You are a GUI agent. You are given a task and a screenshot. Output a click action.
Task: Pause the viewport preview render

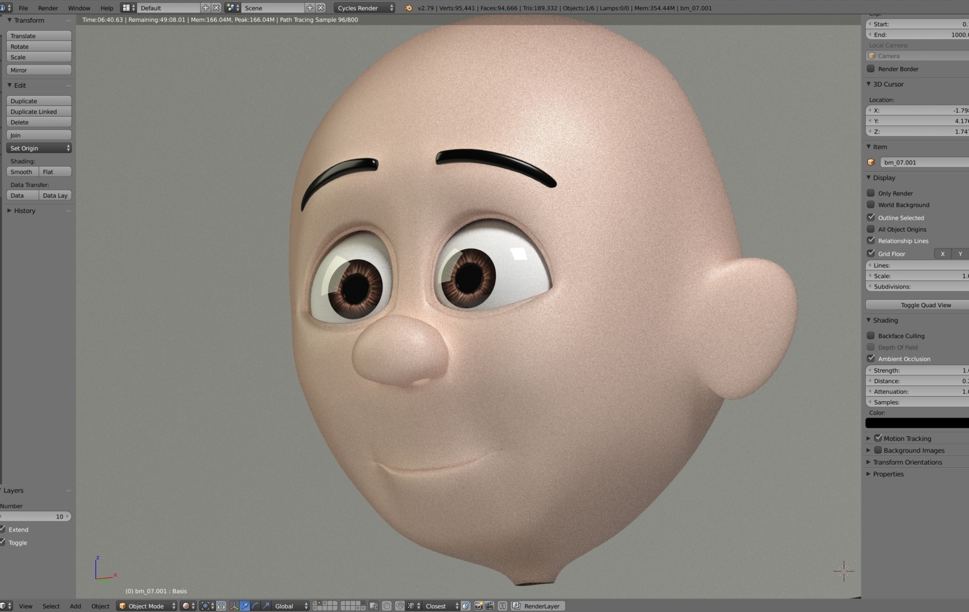(x=502, y=606)
